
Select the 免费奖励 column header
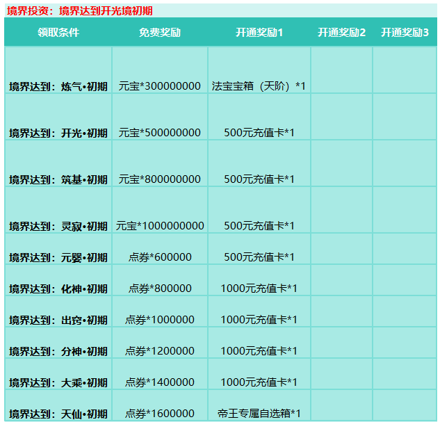pos(160,33)
